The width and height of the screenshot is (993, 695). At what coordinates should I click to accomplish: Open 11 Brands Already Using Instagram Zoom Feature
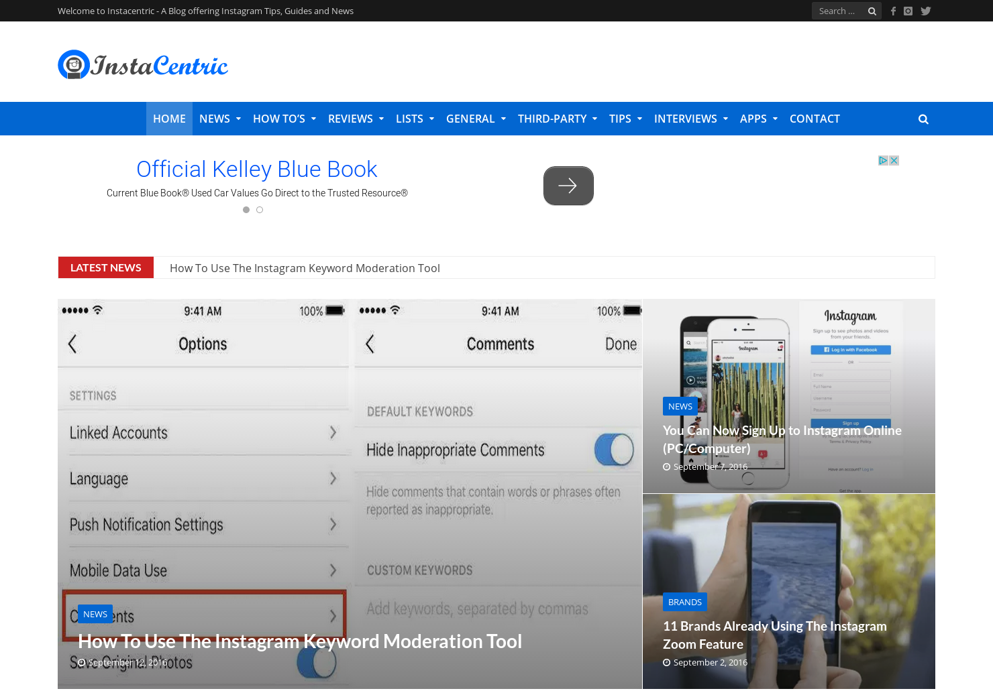[x=775, y=635]
